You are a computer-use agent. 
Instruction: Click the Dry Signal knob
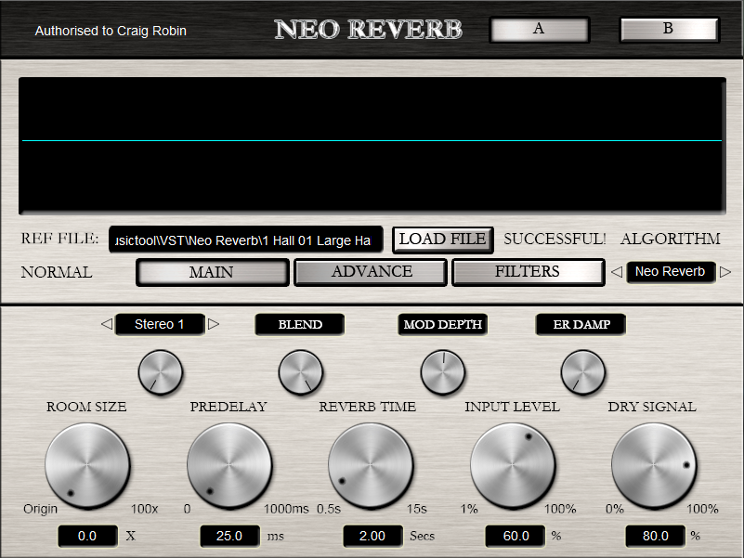[x=653, y=464]
